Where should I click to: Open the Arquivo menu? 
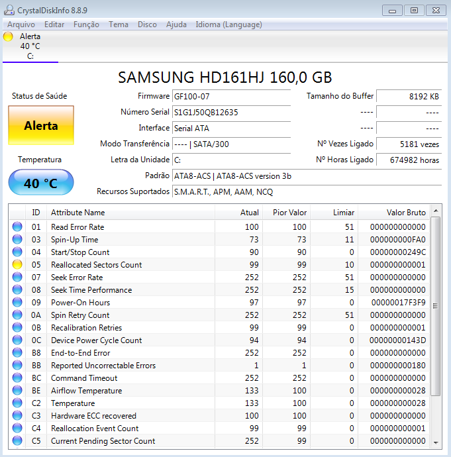(x=21, y=25)
